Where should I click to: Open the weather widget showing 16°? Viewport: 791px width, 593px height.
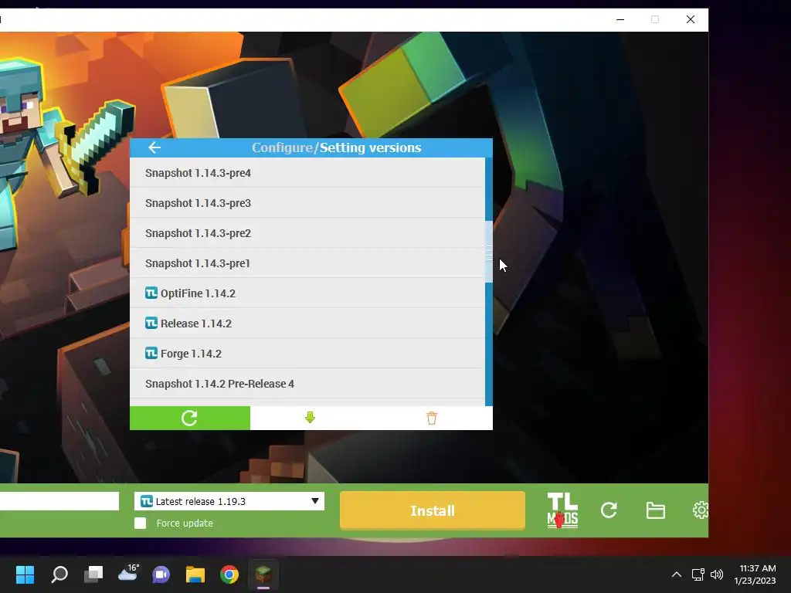pos(127,573)
